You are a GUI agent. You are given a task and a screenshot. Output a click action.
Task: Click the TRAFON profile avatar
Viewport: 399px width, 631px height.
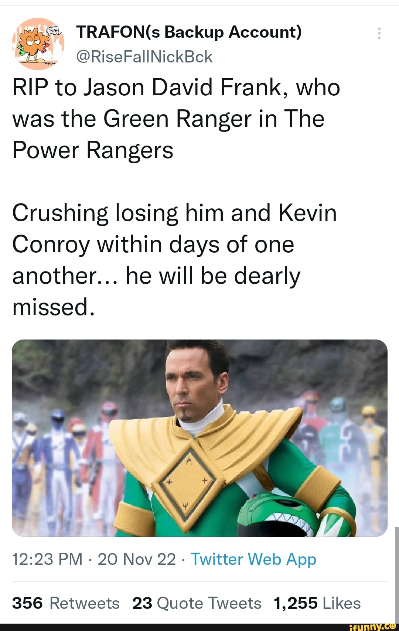(x=39, y=44)
